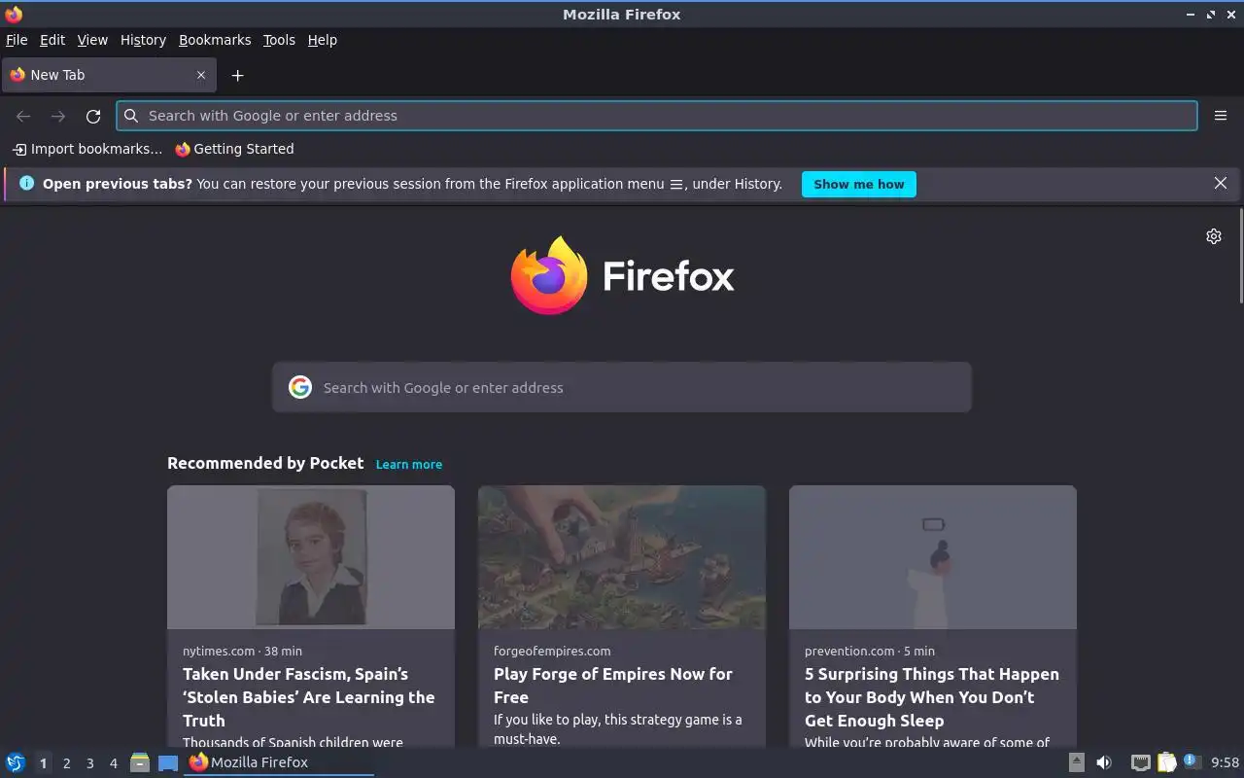
Task: Open the Tools menu
Action: coord(279,40)
